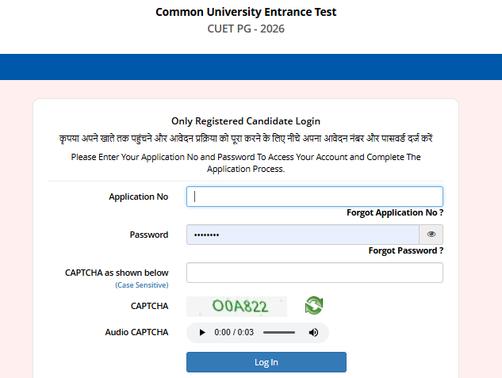The width and height of the screenshot is (502, 378).
Task: Click the Only Registered Candidate Login heading
Action: (x=246, y=121)
